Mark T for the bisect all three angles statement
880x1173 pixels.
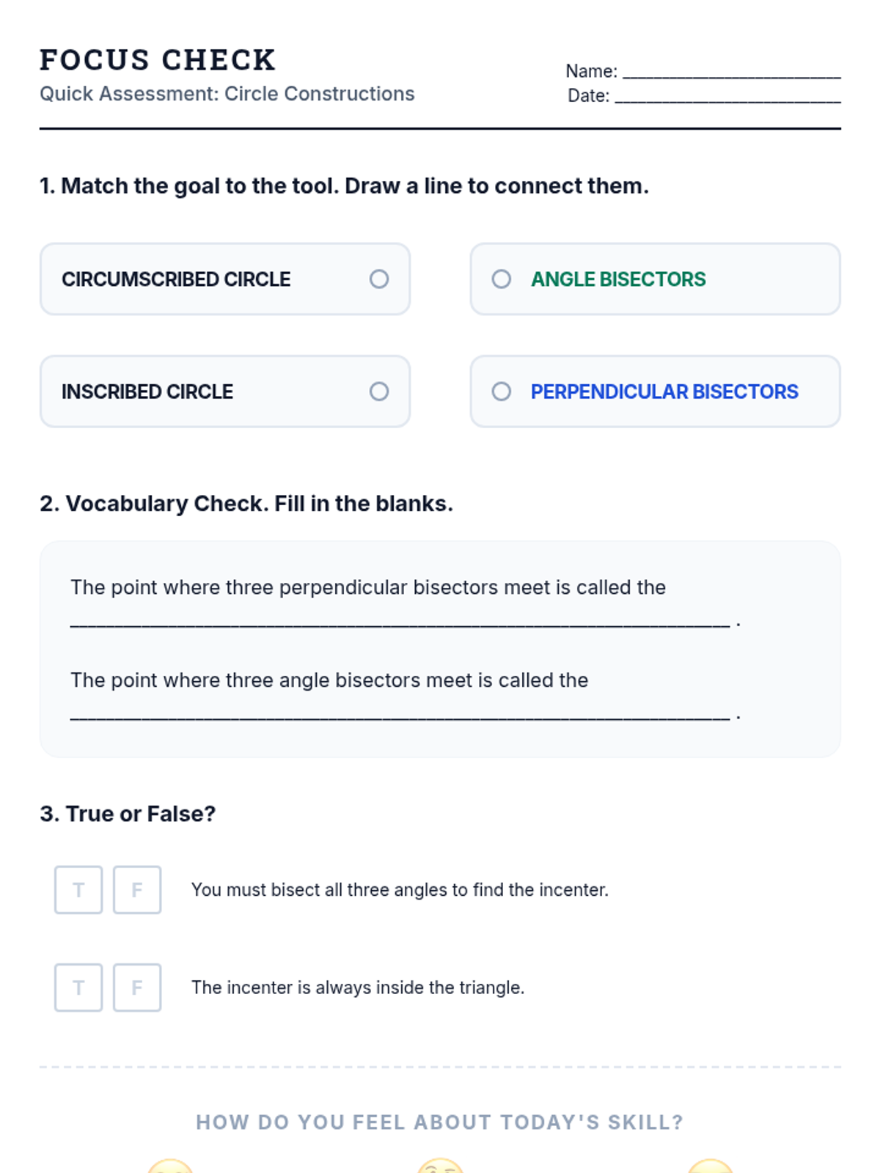click(78, 890)
